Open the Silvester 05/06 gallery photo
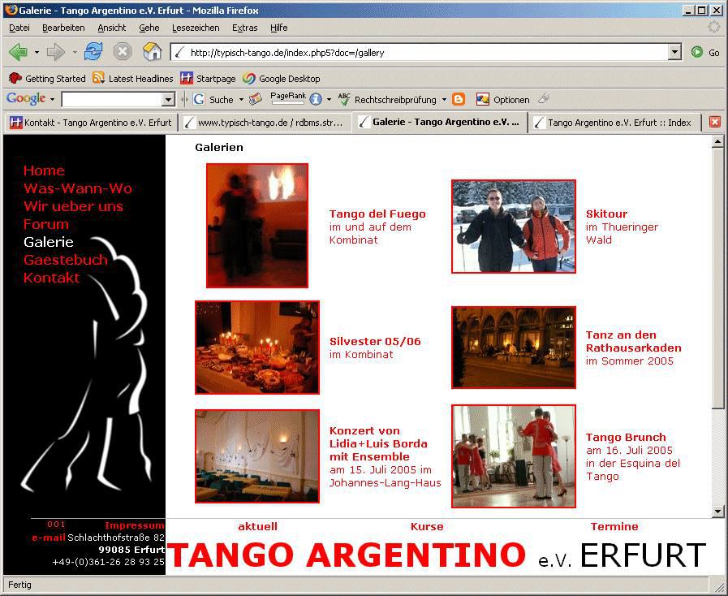The width and height of the screenshot is (728, 596). point(256,347)
